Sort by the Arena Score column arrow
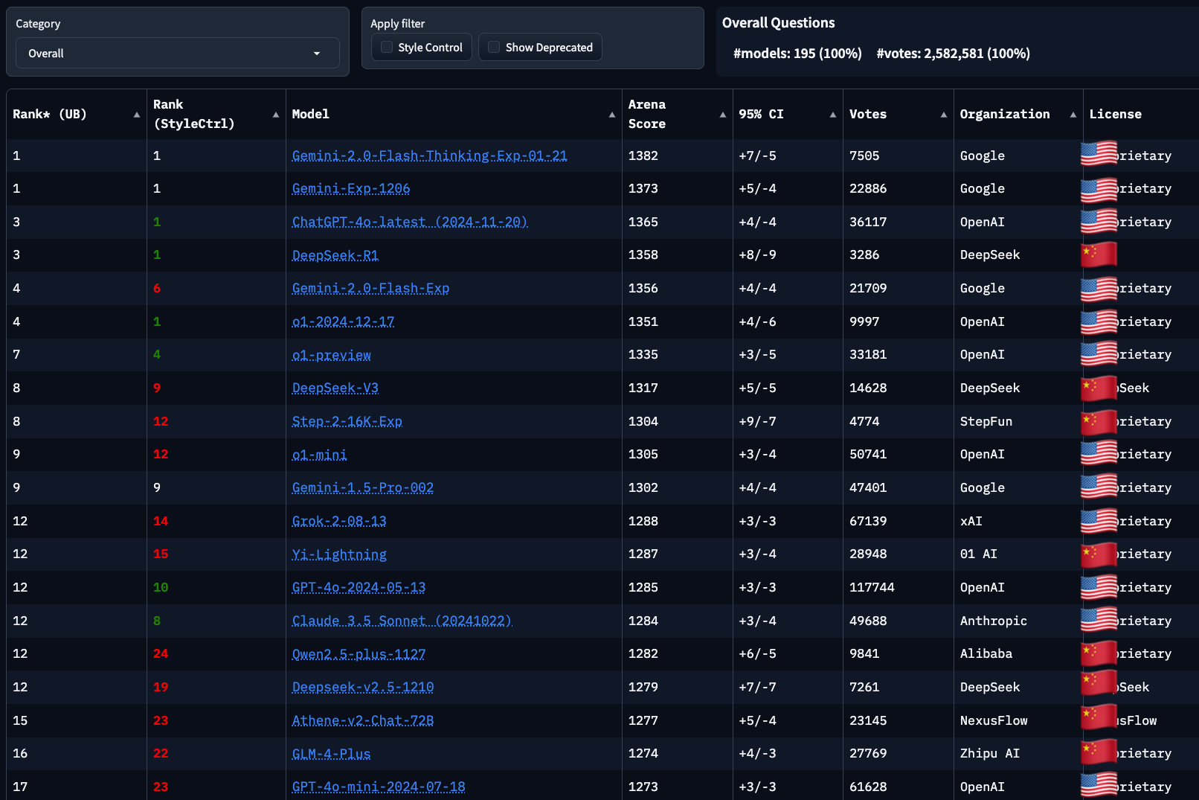This screenshot has width=1199, height=800. tap(723, 115)
